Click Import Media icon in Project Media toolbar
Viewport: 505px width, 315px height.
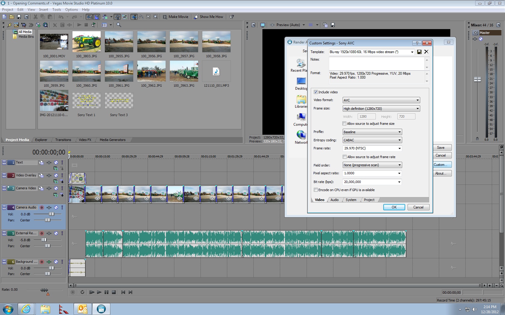point(17,25)
